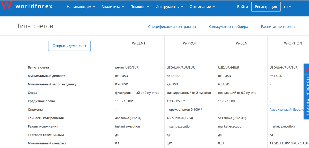
Task: Select the W-PROFI column header
Action: point(190,43)
